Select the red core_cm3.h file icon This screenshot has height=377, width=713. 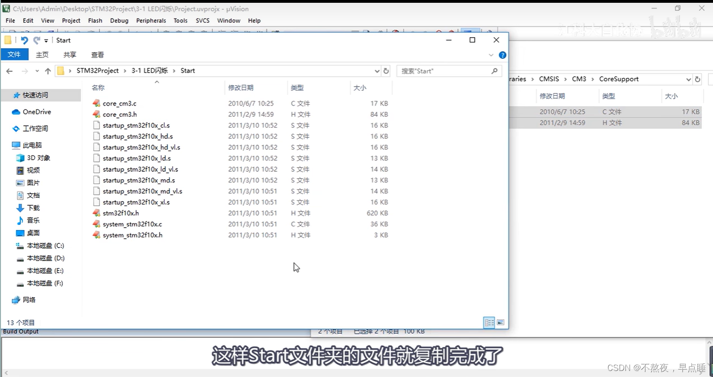point(96,114)
